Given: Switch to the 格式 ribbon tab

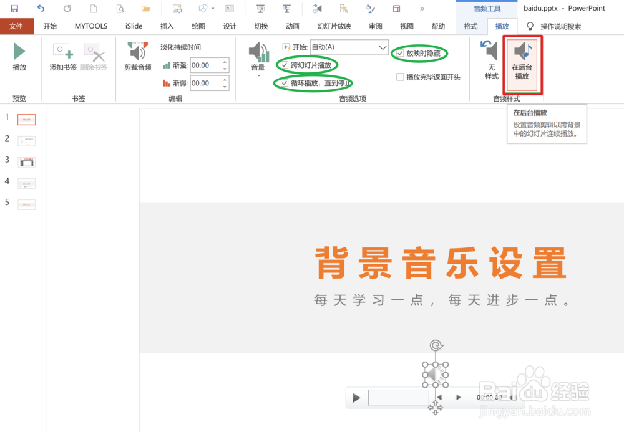Looking at the screenshot, I should (x=470, y=26).
